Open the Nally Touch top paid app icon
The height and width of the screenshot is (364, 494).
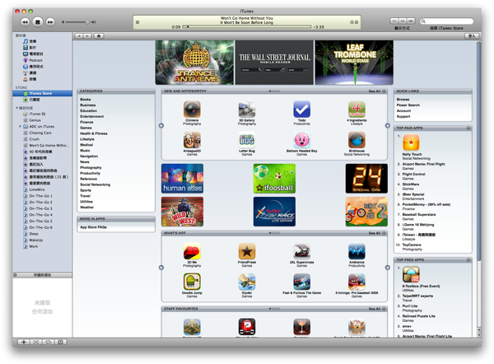[x=411, y=142]
